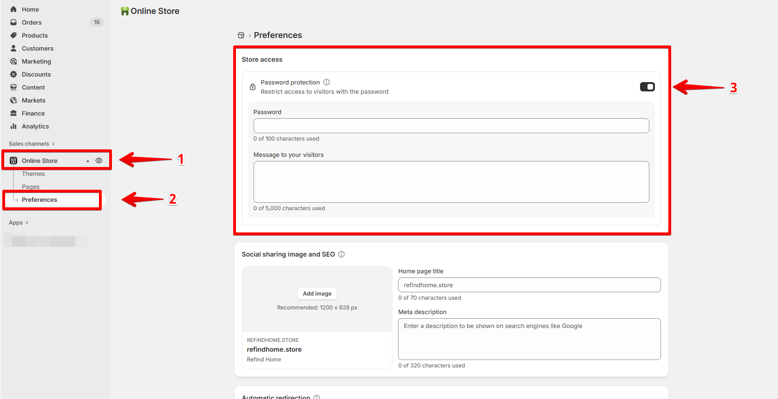View online store via eye icon

(x=99, y=161)
